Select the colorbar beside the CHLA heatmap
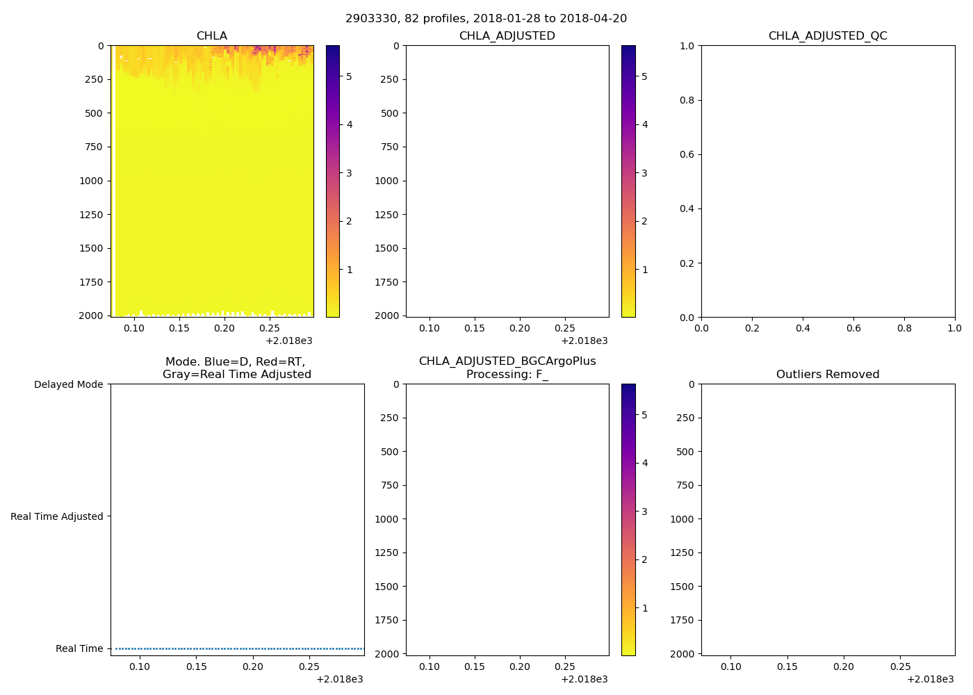973x695 pixels. 333,181
